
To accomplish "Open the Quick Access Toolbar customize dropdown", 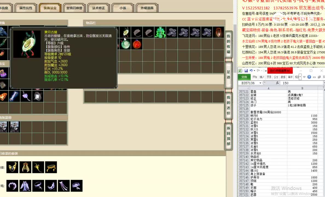I will pos(266,71).
